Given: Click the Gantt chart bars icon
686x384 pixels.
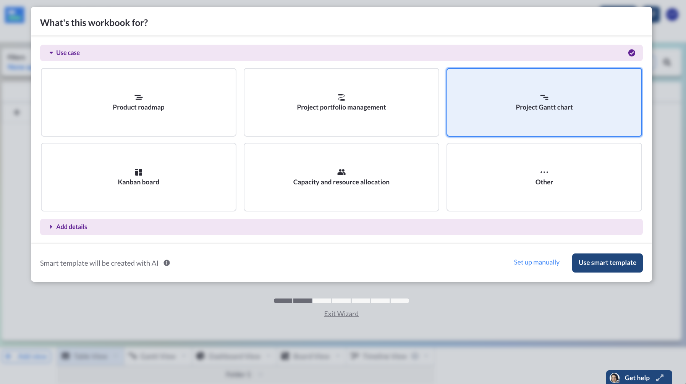Looking at the screenshot, I should 544,97.
